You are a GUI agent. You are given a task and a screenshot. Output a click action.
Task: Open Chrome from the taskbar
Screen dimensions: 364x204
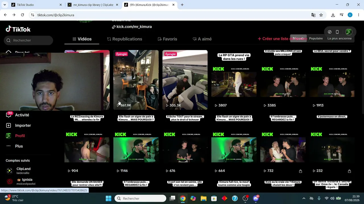(x=183, y=198)
